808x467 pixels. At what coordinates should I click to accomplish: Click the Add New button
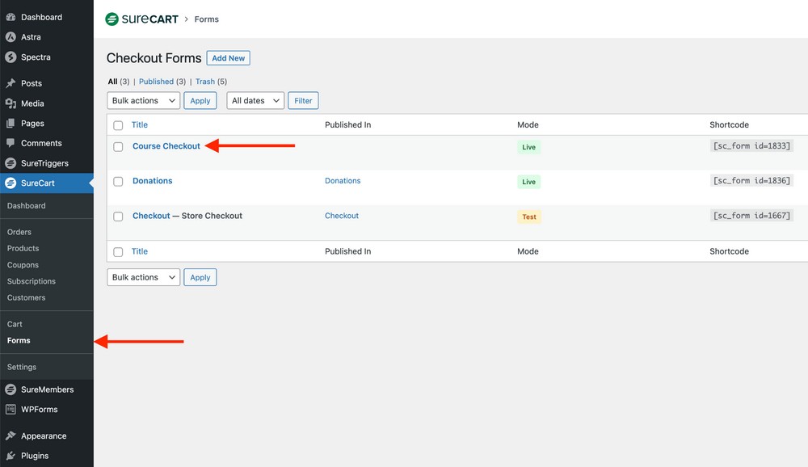229,58
